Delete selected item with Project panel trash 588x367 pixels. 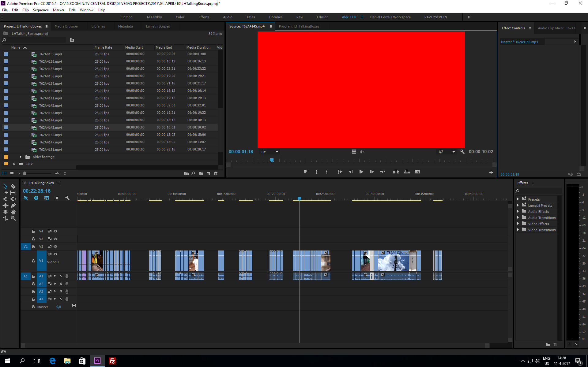point(216,173)
